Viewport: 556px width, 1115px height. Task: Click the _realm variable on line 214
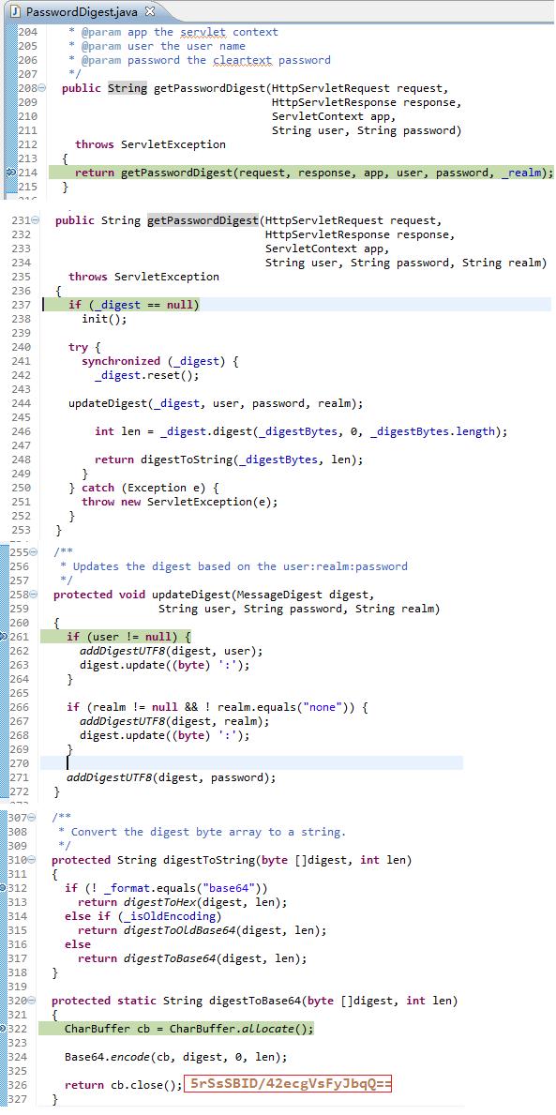pyautogui.click(x=521, y=173)
